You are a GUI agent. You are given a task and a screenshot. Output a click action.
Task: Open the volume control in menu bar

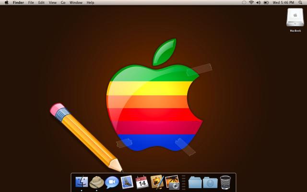pos(259,2)
